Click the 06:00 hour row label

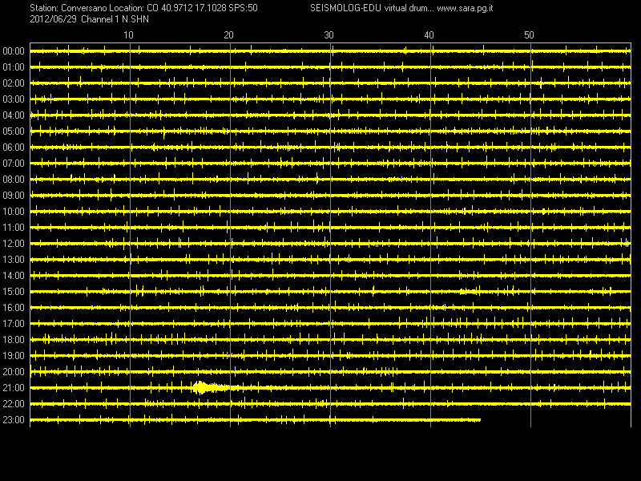tap(14, 148)
